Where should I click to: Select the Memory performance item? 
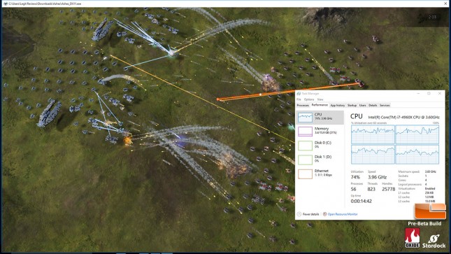pyautogui.click(x=320, y=131)
